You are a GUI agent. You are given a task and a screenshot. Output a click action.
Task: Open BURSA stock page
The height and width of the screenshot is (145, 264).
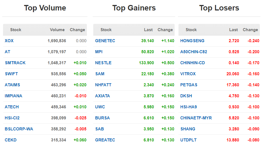click(102, 118)
